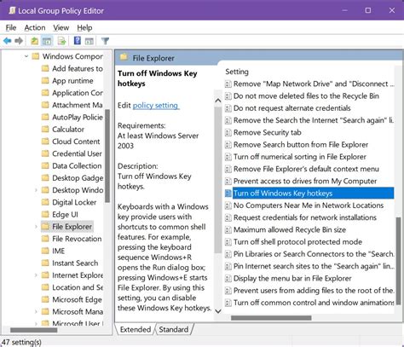This screenshot has height=347, width=404.
Task: Open the Action menu
Action: (x=35, y=27)
